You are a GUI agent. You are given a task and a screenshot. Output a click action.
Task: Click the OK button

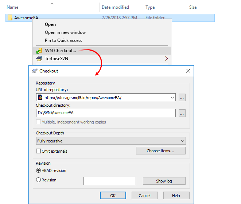point(113,195)
